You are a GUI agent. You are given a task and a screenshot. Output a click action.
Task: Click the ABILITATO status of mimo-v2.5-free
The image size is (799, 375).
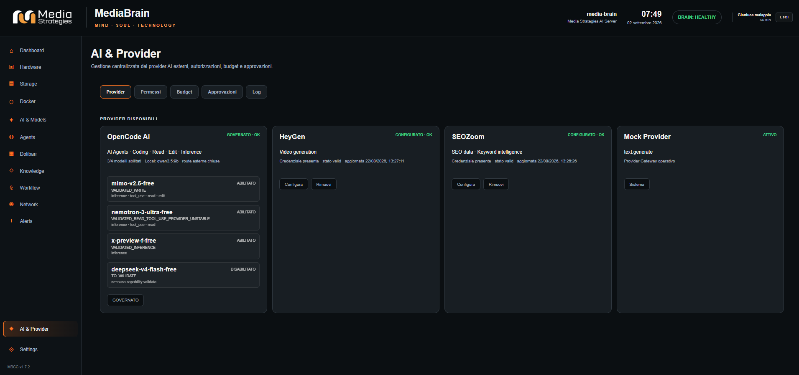(x=246, y=183)
